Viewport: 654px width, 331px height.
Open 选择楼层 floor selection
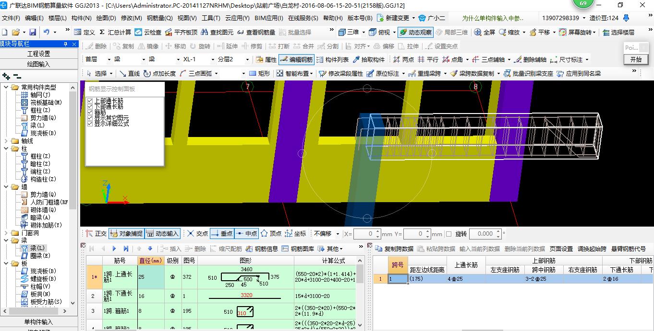pyautogui.click(x=618, y=32)
